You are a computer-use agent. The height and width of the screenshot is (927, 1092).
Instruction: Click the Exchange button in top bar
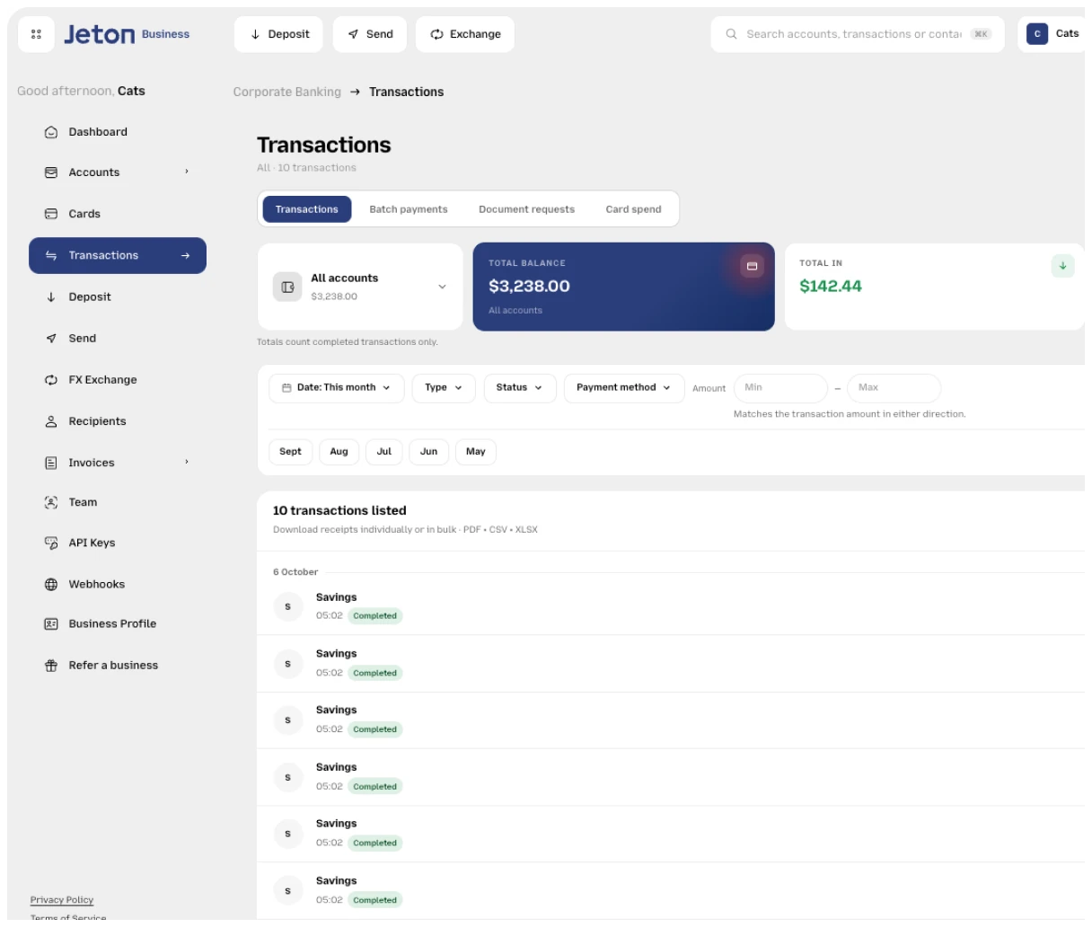(x=464, y=34)
